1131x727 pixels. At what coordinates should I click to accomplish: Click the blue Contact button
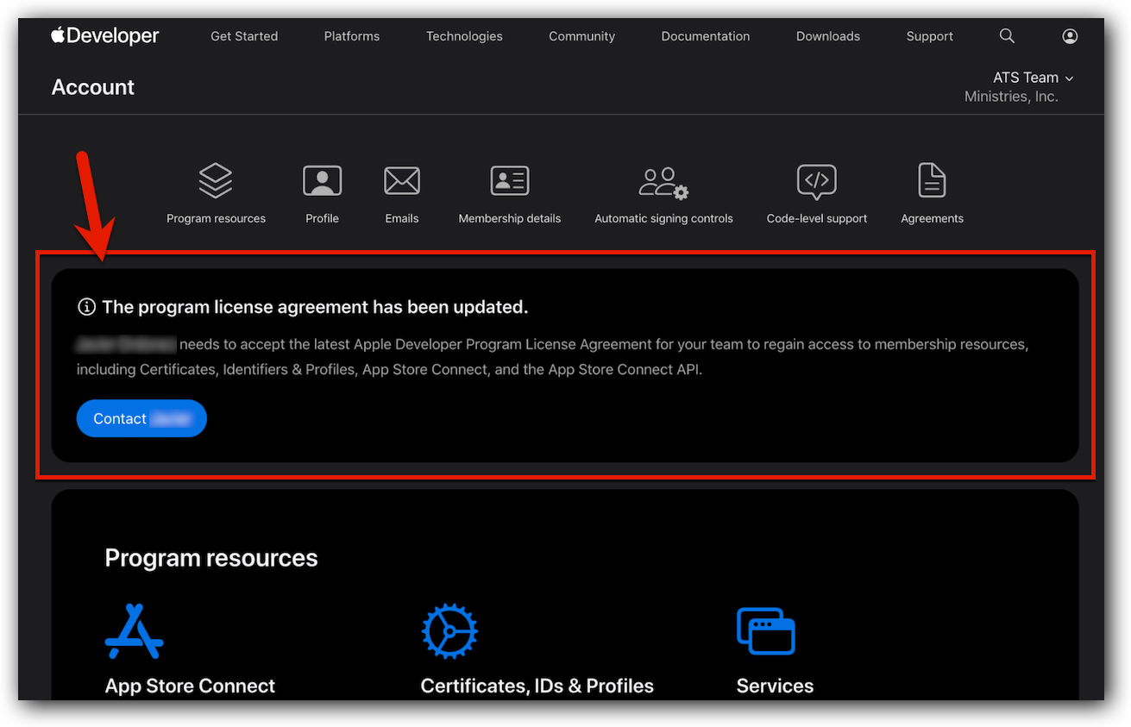click(141, 418)
